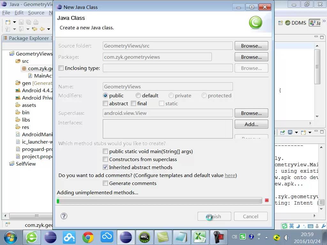Click the help question mark icon
Screen dimensions: 327x245
pyautogui.click(x=64, y=216)
